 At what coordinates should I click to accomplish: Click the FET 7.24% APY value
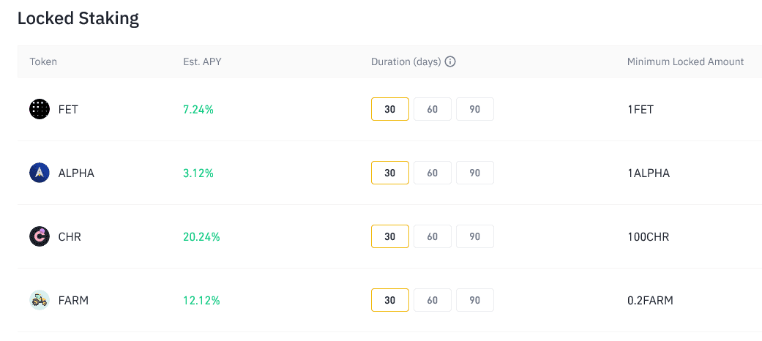(198, 109)
